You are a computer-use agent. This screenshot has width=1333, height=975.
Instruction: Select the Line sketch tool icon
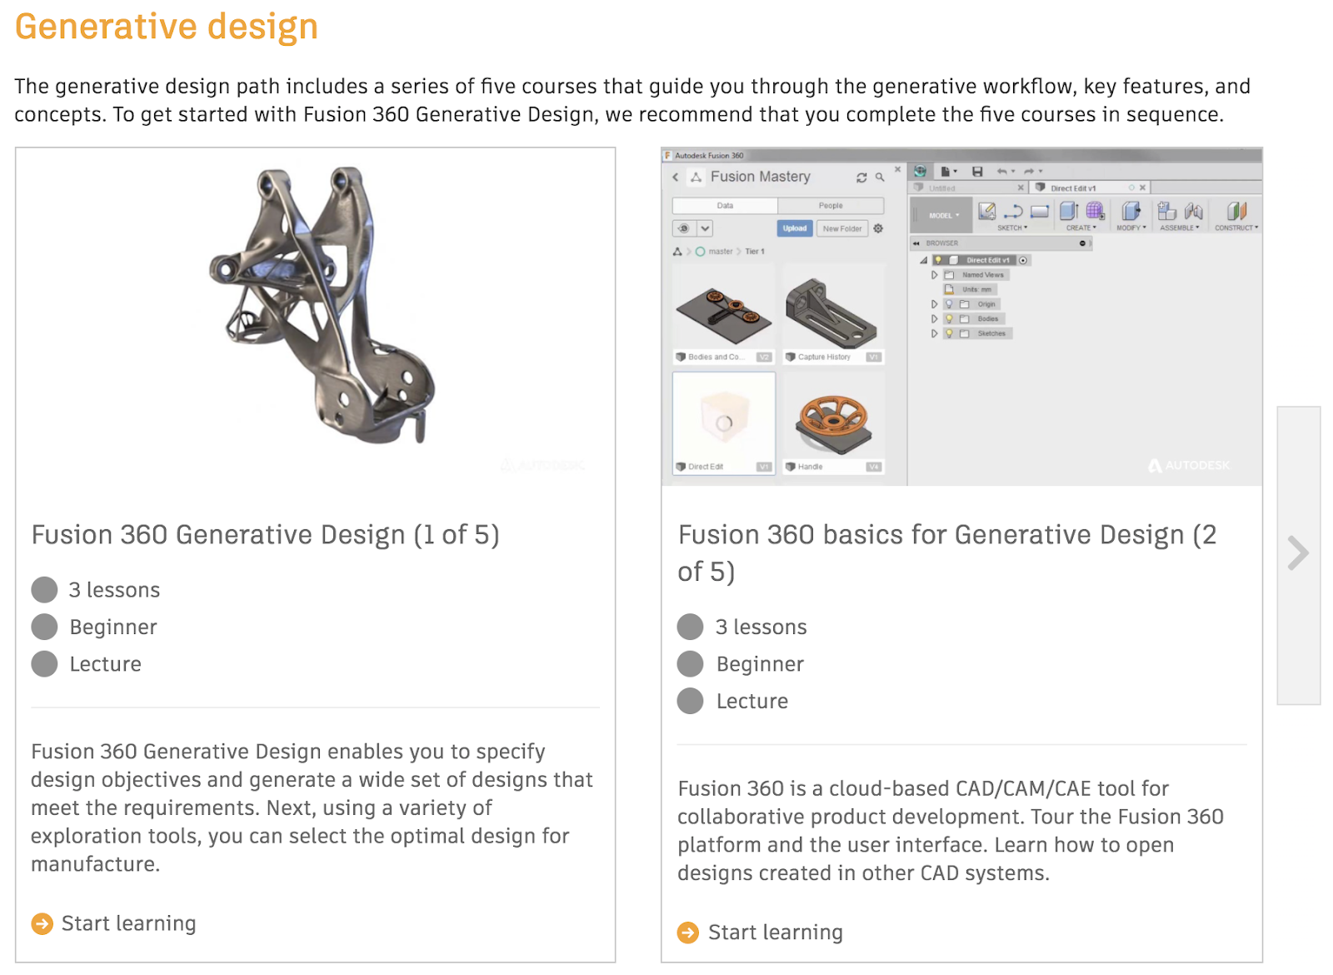(1013, 212)
